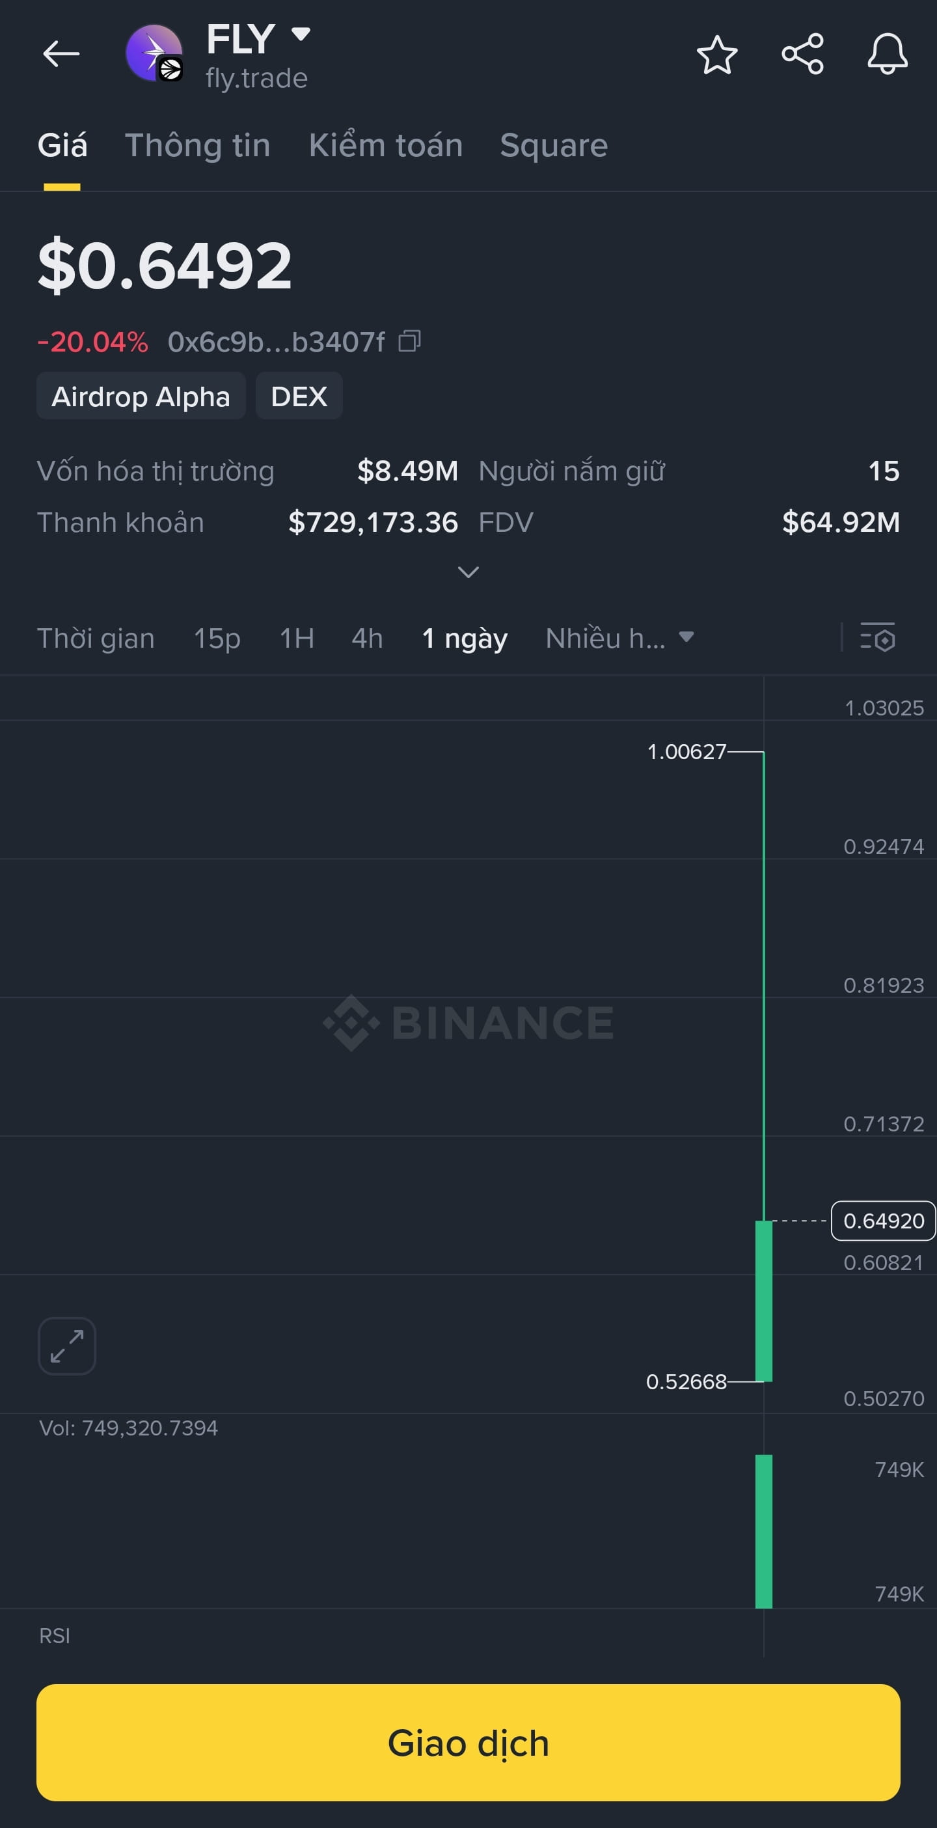Open the Nhiều h... interval dropdown
This screenshot has width=937, height=1828.
tap(619, 638)
